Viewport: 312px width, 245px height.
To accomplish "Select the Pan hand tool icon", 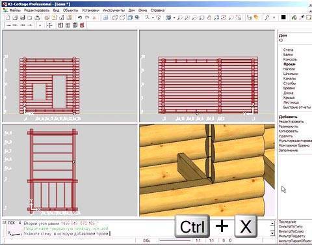I will (209, 18).
